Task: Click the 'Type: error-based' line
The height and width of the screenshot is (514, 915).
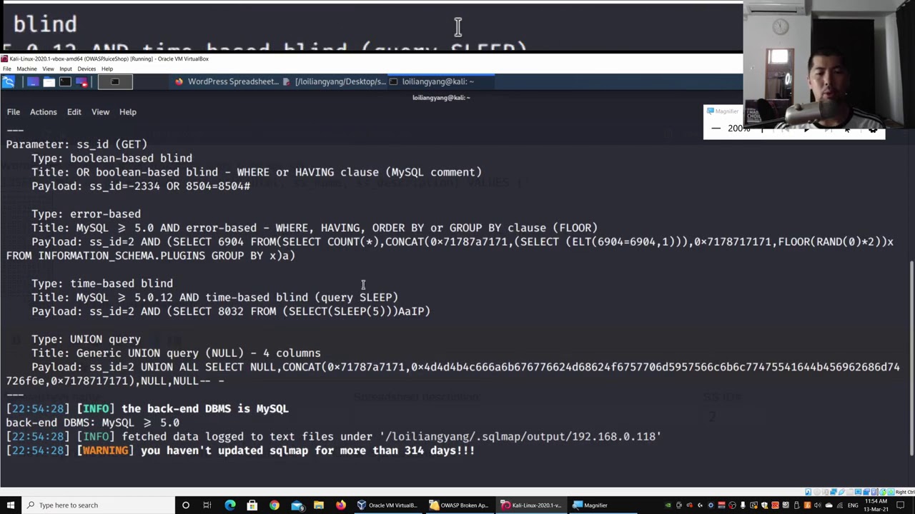Action: tap(86, 214)
